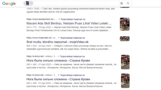Image resolution: width=161 pixels, height=90 pixels.
Task: Click snippet text 'Insiden gaduh penyokong Indonesia-Malaysia'
Action: [75, 9]
